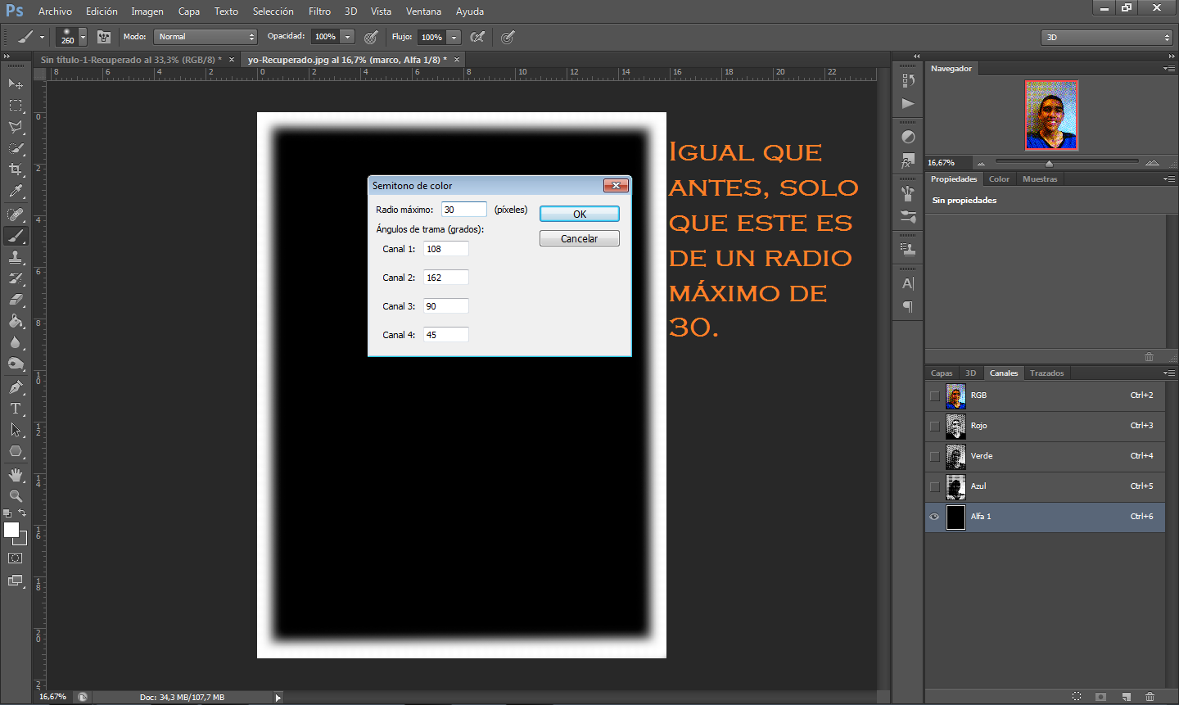Toggle visibility of Azul channel

pos(934,486)
